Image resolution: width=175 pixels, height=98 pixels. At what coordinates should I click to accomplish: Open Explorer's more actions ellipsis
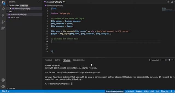(39, 2)
